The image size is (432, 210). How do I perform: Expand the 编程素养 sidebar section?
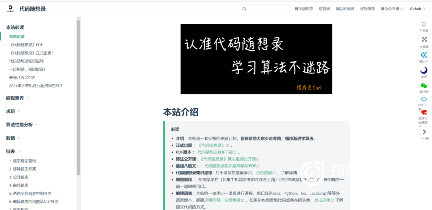[x=17, y=98]
